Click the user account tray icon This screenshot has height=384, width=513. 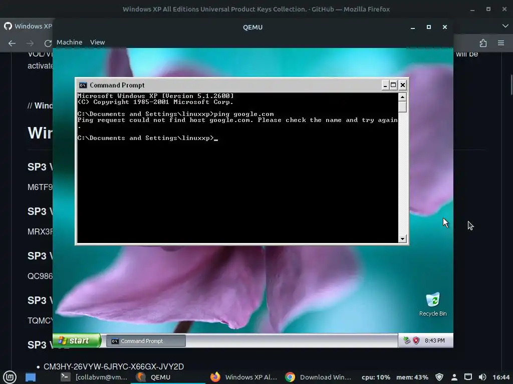click(x=454, y=377)
